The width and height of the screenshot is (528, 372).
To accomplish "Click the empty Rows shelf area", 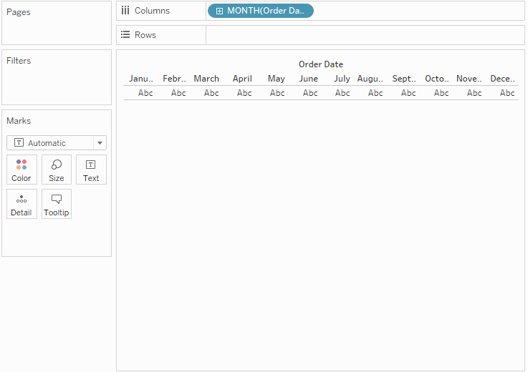I will coord(365,35).
